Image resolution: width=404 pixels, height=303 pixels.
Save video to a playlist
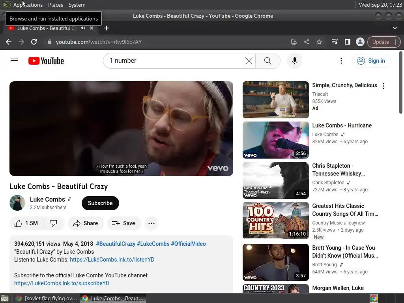coord(124,223)
